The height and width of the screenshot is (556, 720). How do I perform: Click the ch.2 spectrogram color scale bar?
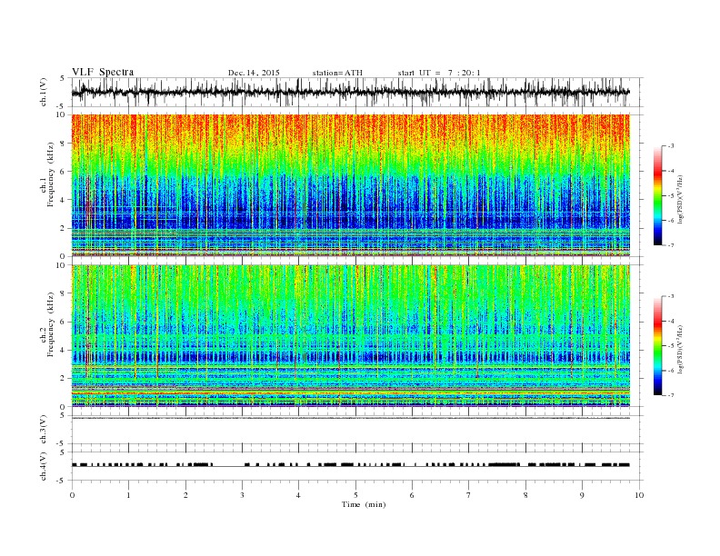pyautogui.click(x=657, y=346)
